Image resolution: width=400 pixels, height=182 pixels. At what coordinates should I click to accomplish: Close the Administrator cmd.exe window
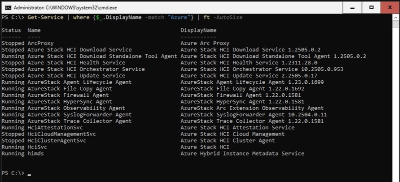click(x=390, y=7)
